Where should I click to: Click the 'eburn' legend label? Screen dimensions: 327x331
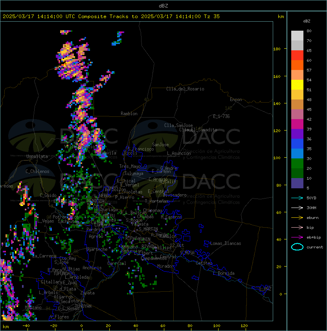(312, 218)
